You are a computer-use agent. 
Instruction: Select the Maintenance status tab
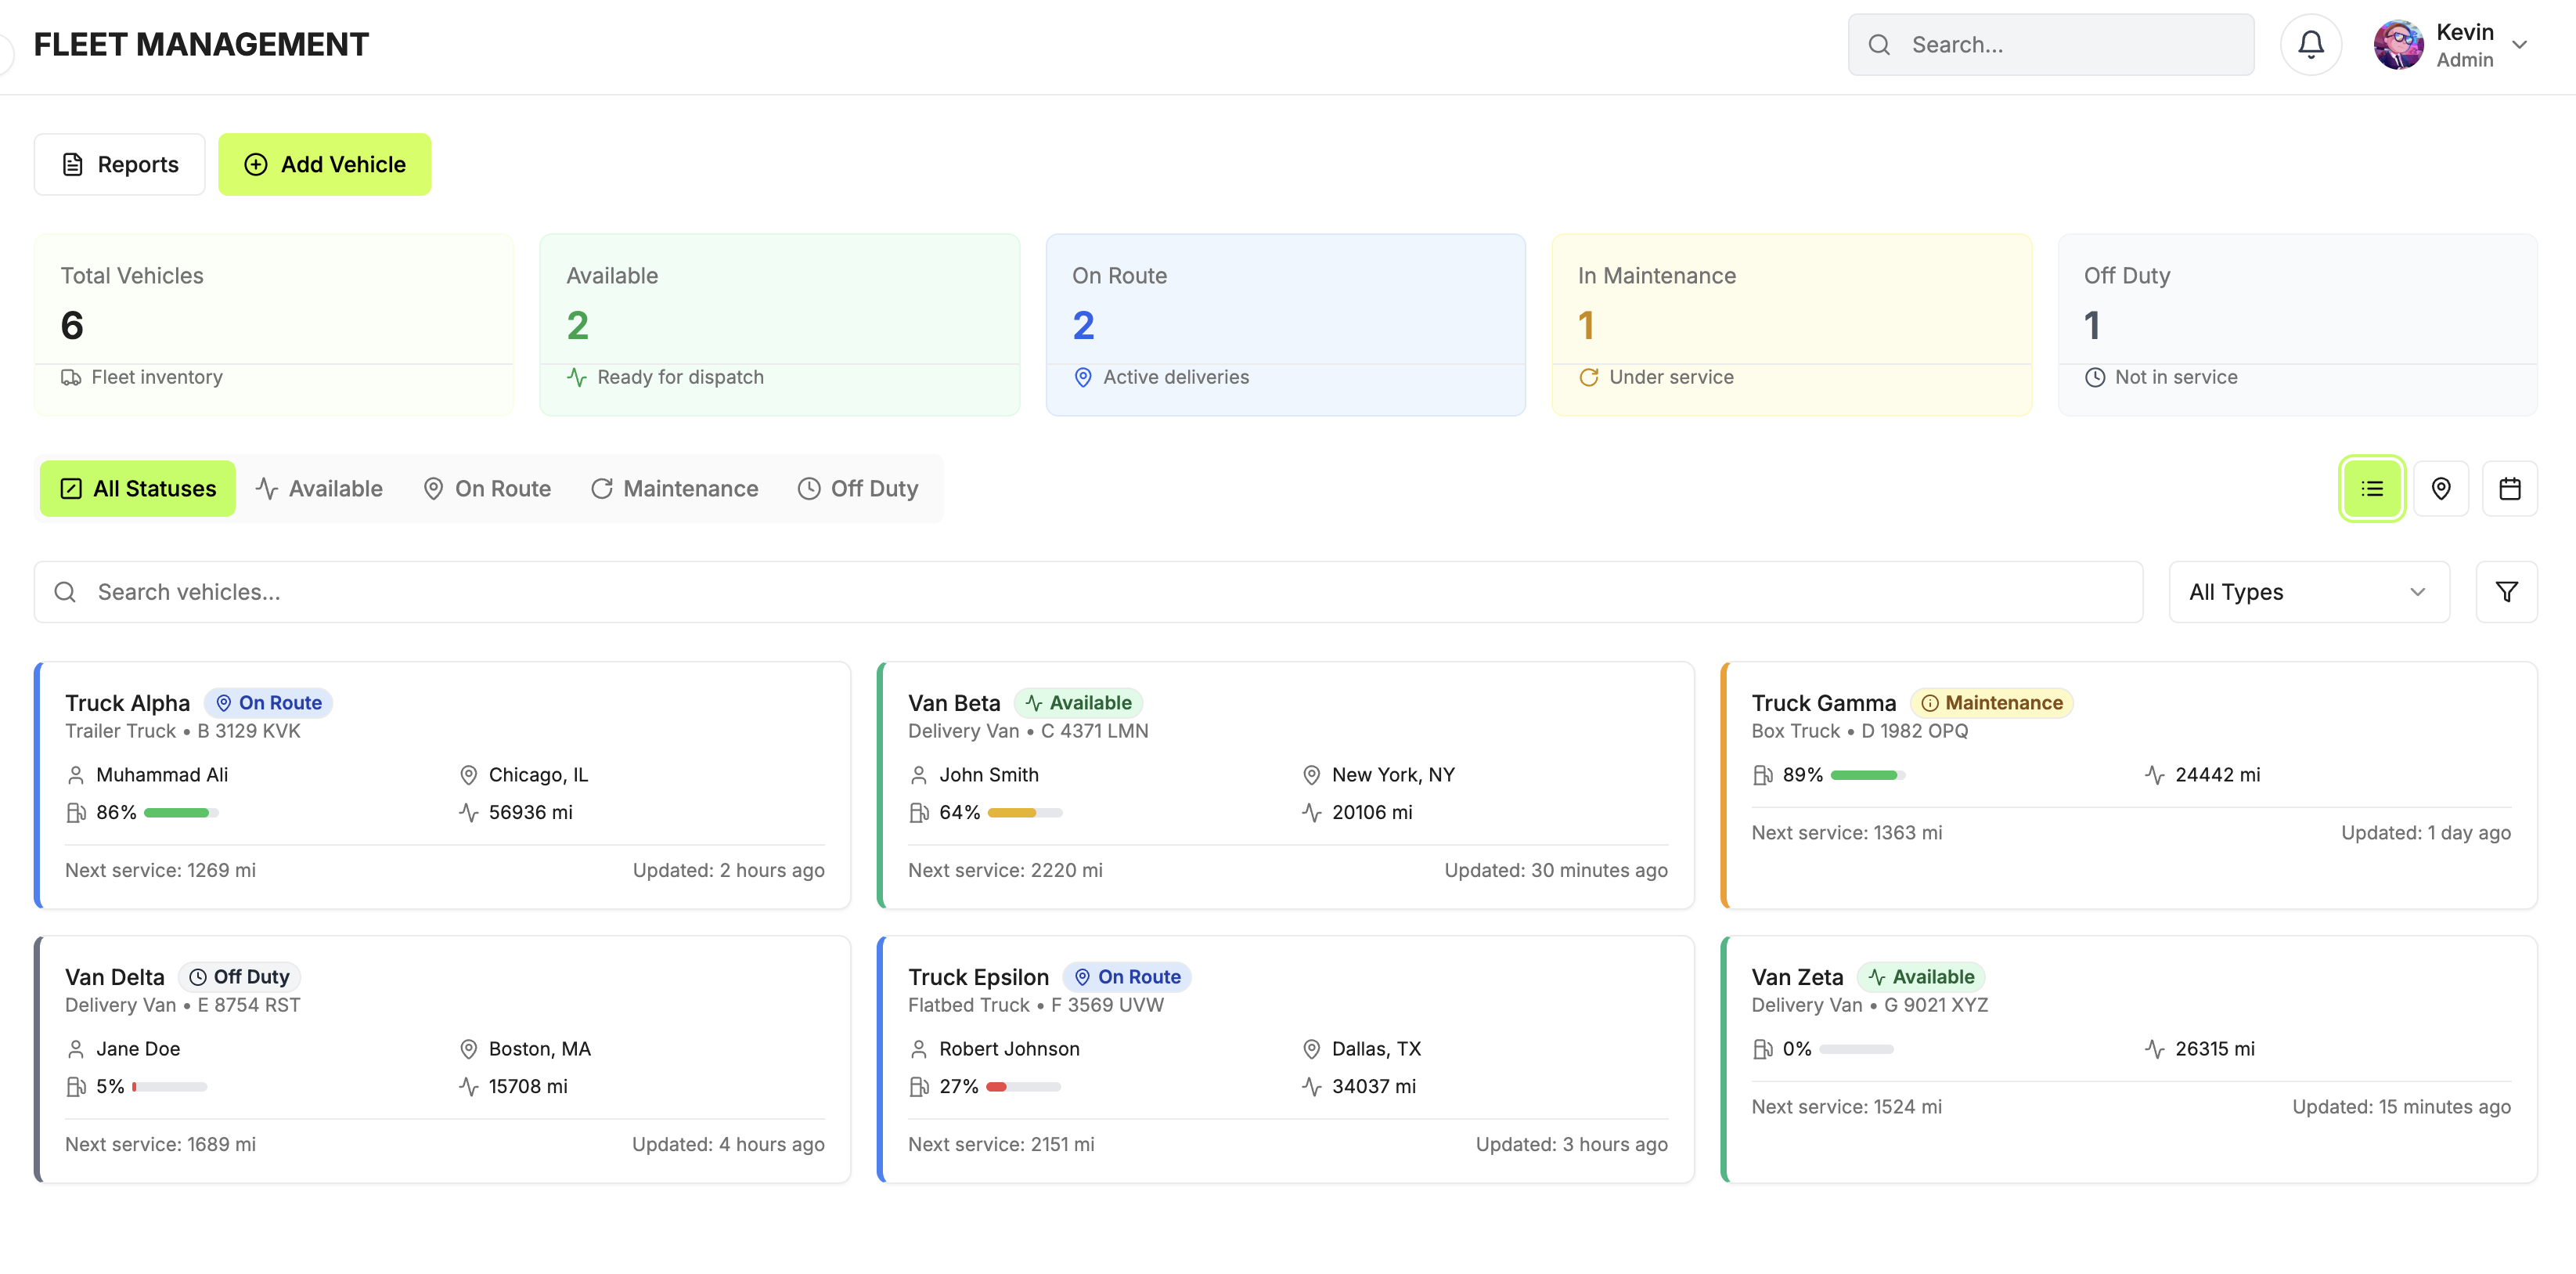click(x=674, y=488)
